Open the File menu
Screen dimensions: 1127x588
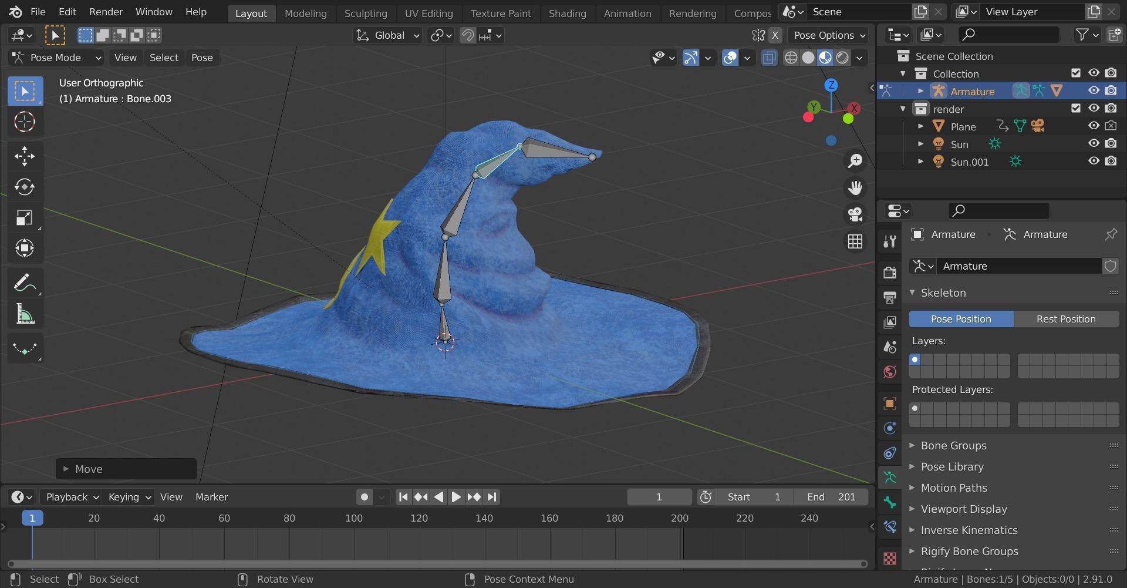pos(38,12)
